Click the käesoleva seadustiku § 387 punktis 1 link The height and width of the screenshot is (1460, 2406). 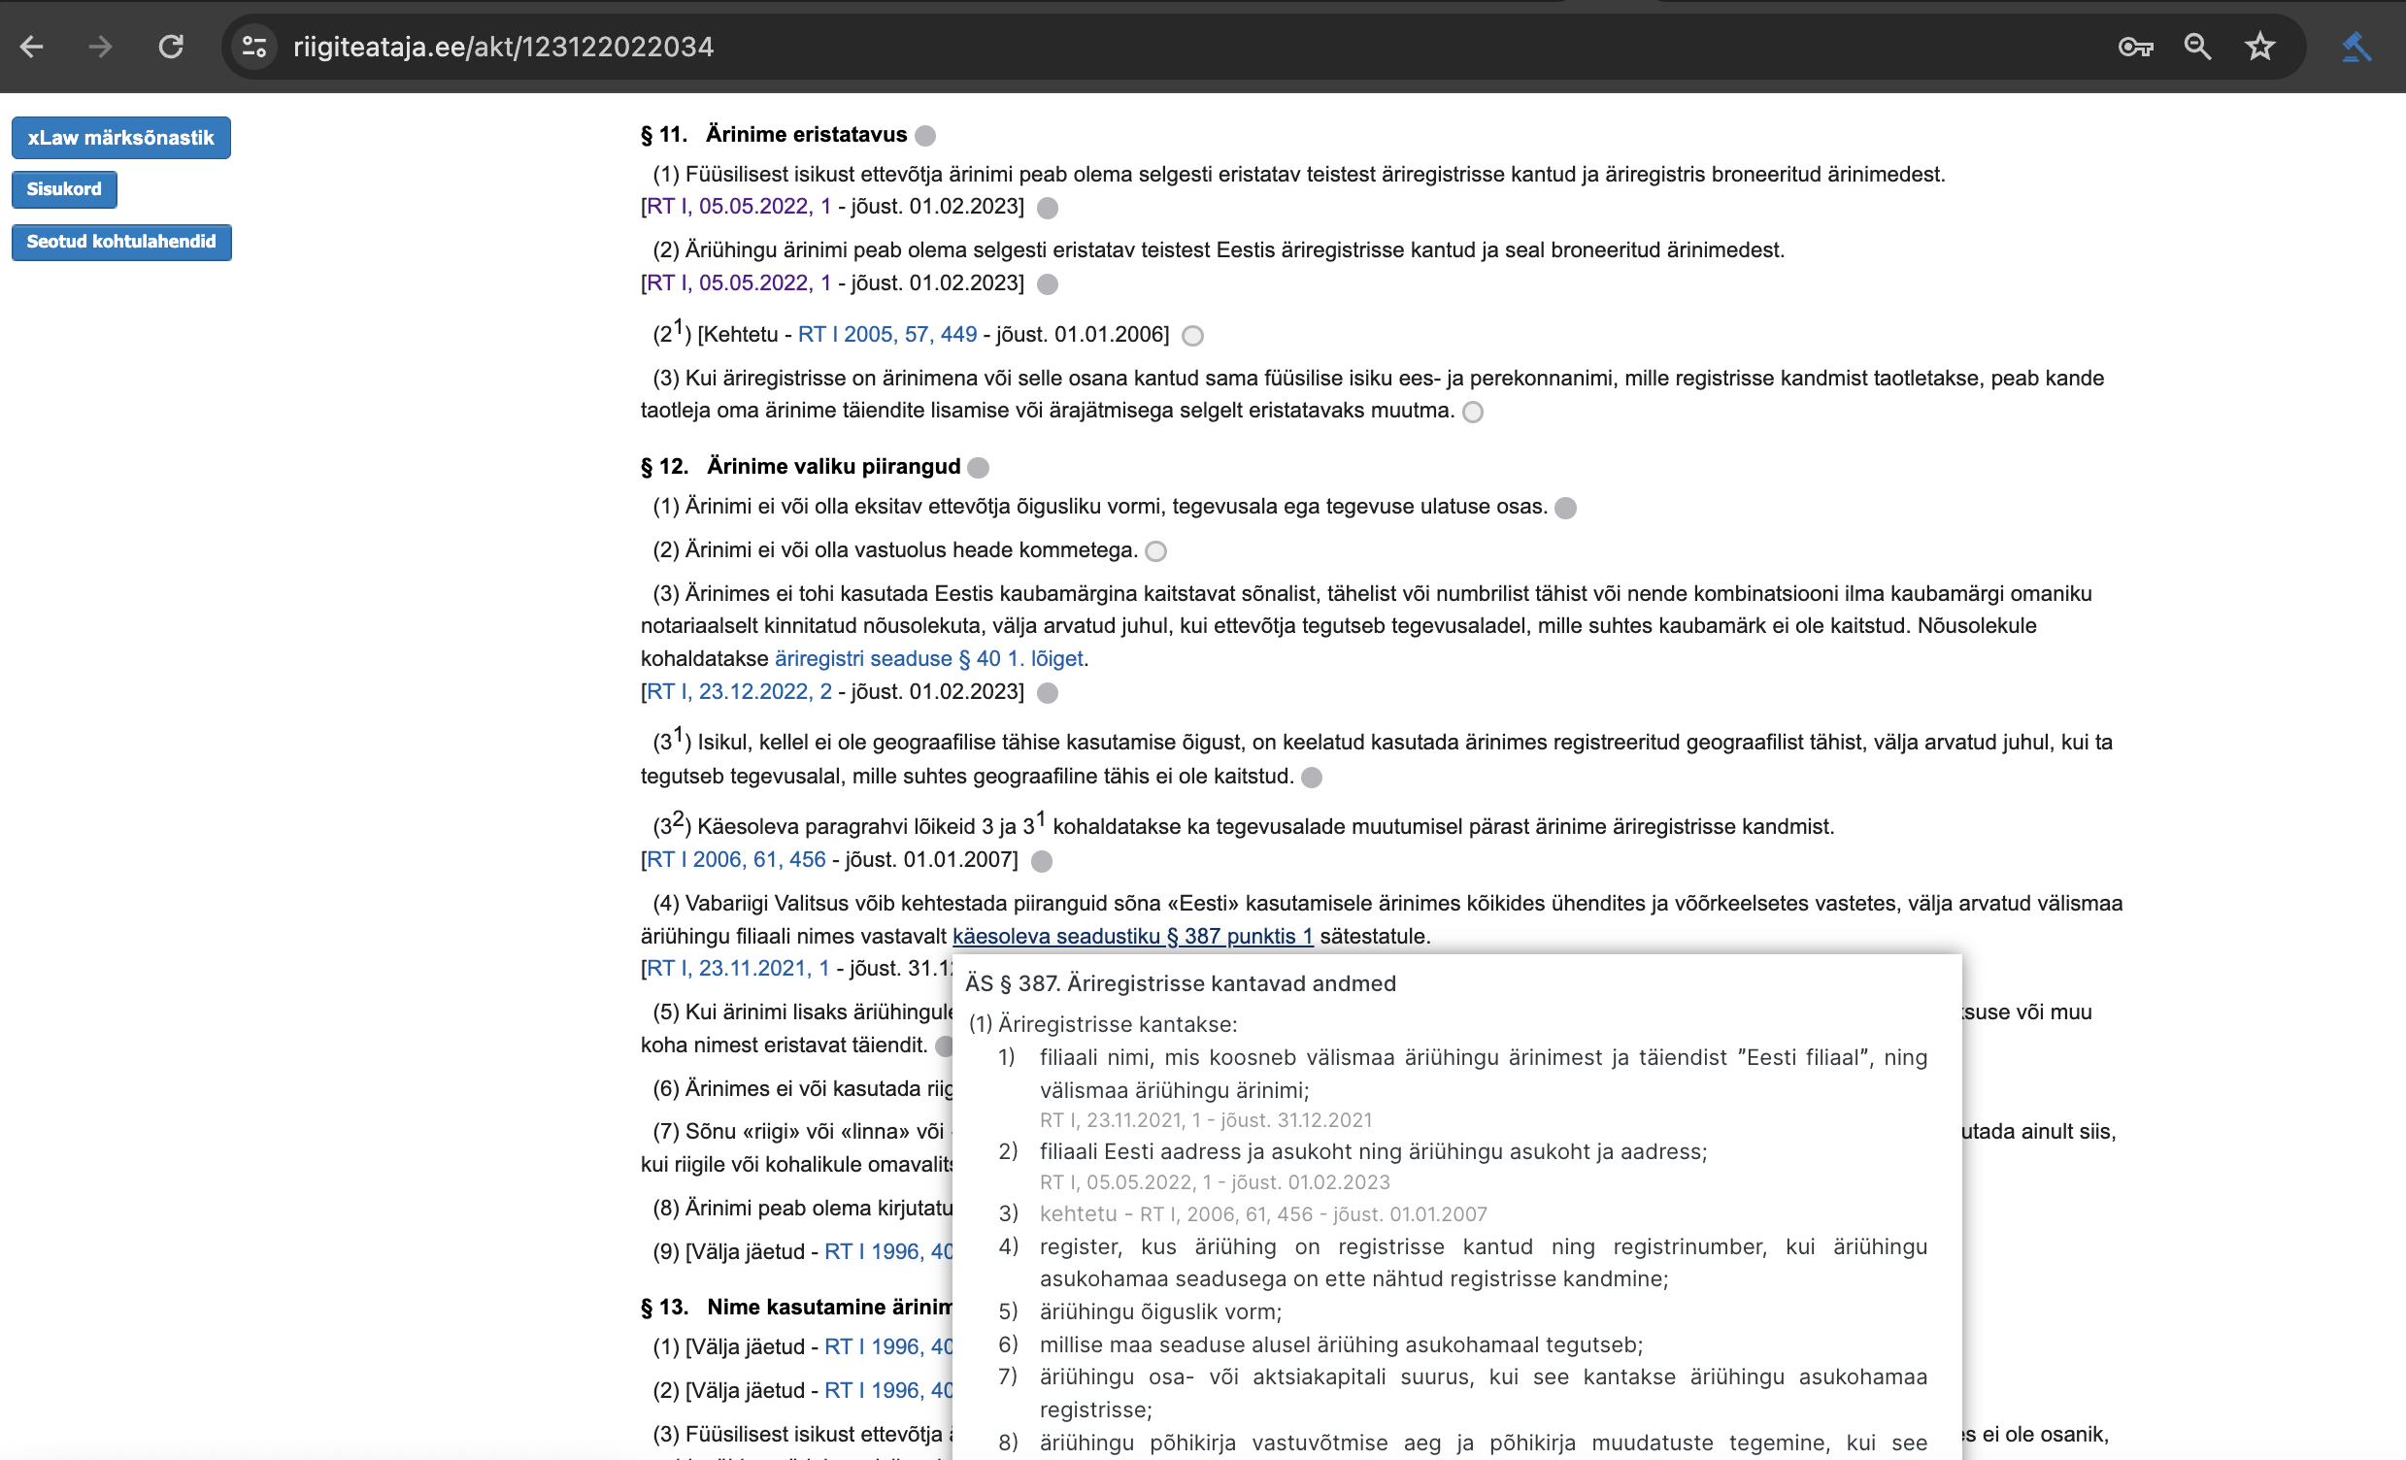coord(1133,936)
